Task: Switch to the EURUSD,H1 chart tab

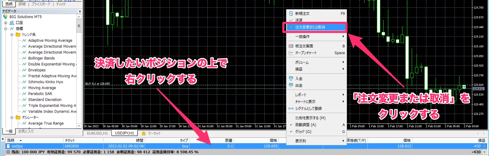Action: [97, 134]
